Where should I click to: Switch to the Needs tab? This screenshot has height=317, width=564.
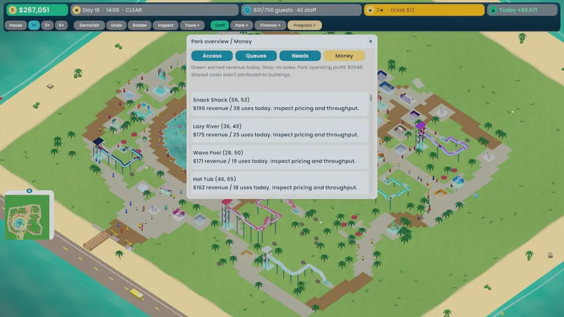300,56
